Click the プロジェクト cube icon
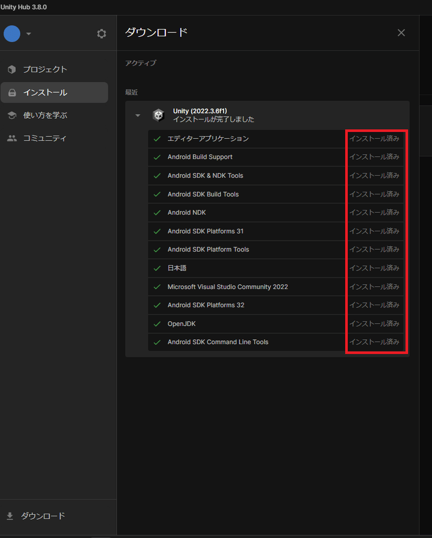The image size is (432, 538). pos(12,69)
